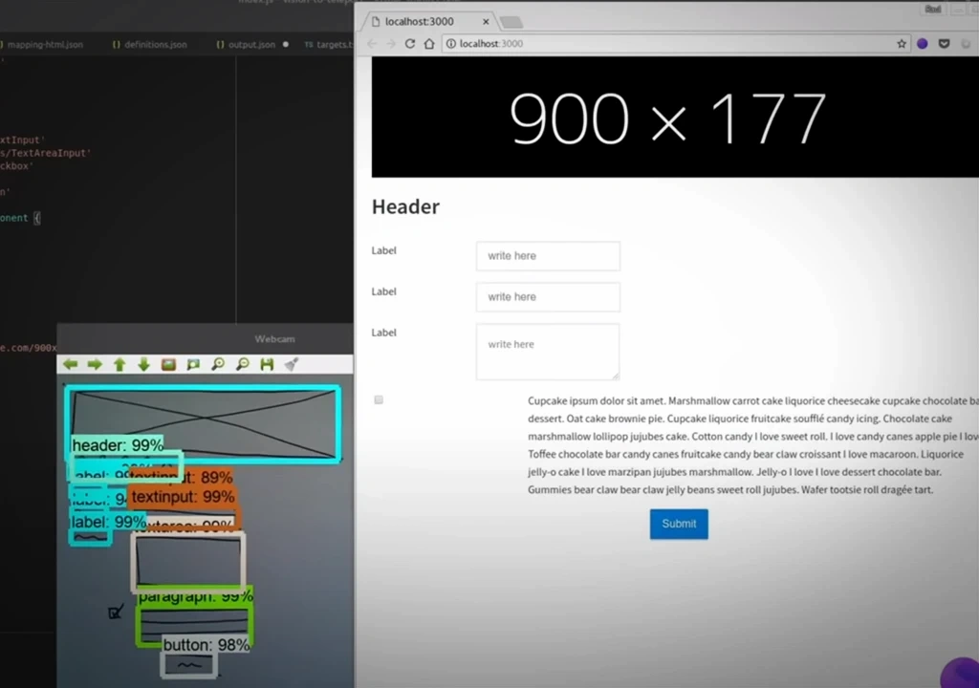The height and width of the screenshot is (688, 979).
Task: Zoom in with the plus magnifier icon
Action: [217, 364]
